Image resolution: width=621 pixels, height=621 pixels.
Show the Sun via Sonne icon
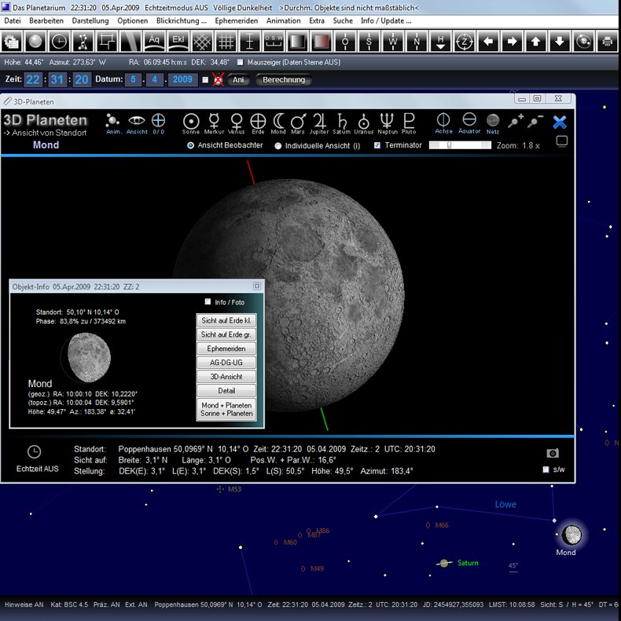(x=190, y=120)
